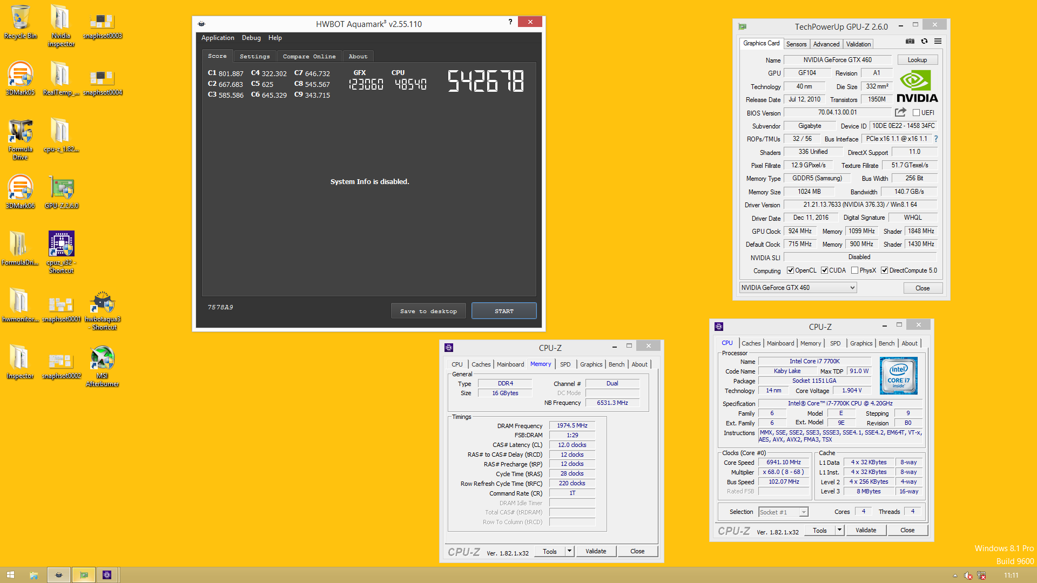
Task: Open Socket #1 selection dropdown
Action: tap(783, 512)
